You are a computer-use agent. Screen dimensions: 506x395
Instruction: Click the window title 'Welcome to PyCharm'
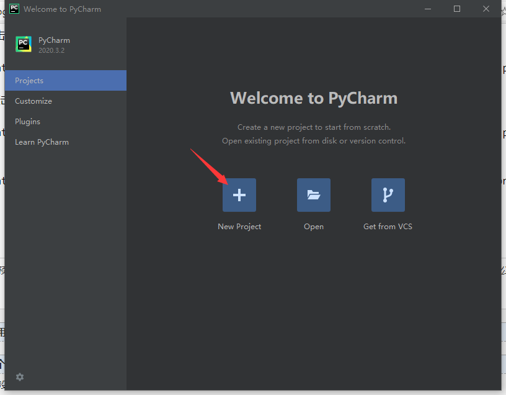(x=62, y=9)
